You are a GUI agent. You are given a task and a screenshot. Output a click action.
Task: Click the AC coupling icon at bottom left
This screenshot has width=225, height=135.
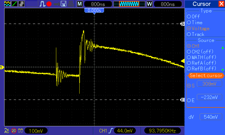click(6, 130)
